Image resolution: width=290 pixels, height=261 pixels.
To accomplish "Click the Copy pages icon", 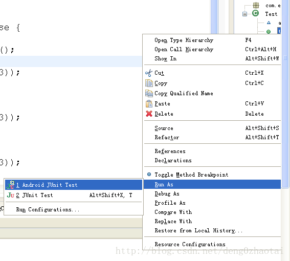I will (x=149, y=83).
